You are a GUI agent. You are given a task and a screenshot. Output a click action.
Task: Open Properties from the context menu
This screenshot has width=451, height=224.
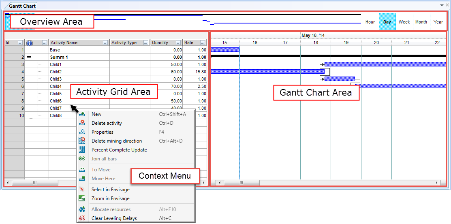103,132
